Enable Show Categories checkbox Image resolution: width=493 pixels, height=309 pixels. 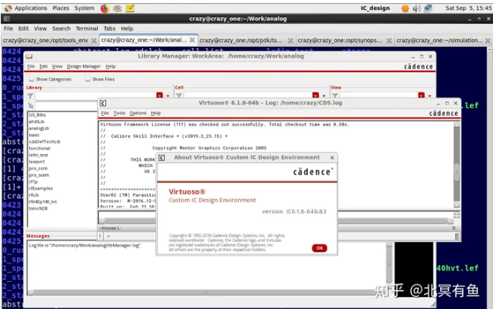click(x=32, y=79)
